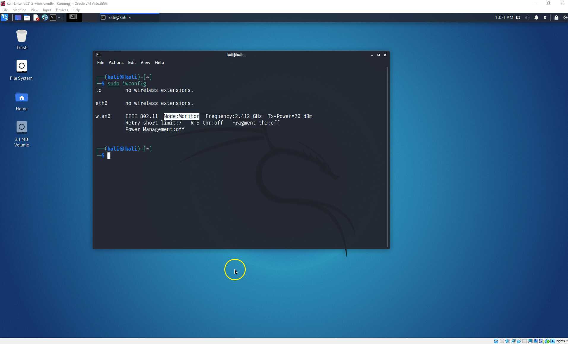Toggle the notification bell indicator
Image resolution: width=568 pixels, height=344 pixels.
(536, 17)
